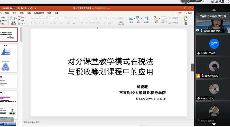The width and height of the screenshot is (230, 127).
Task: Click Format Painter (格式) in clipboard
Action: click(3, 24)
